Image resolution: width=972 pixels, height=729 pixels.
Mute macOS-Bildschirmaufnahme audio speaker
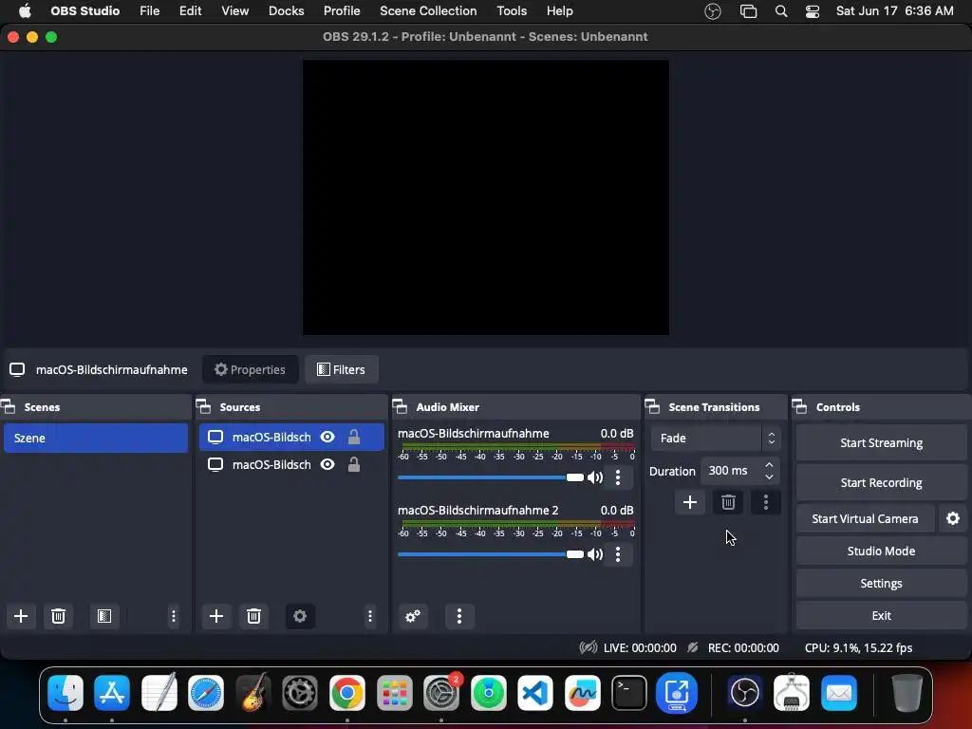pyautogui.click(x=595, y=477)
